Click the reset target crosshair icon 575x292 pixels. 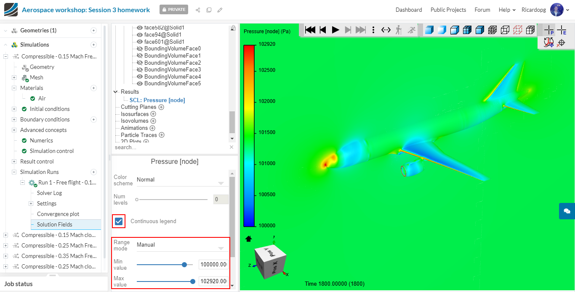561,42
